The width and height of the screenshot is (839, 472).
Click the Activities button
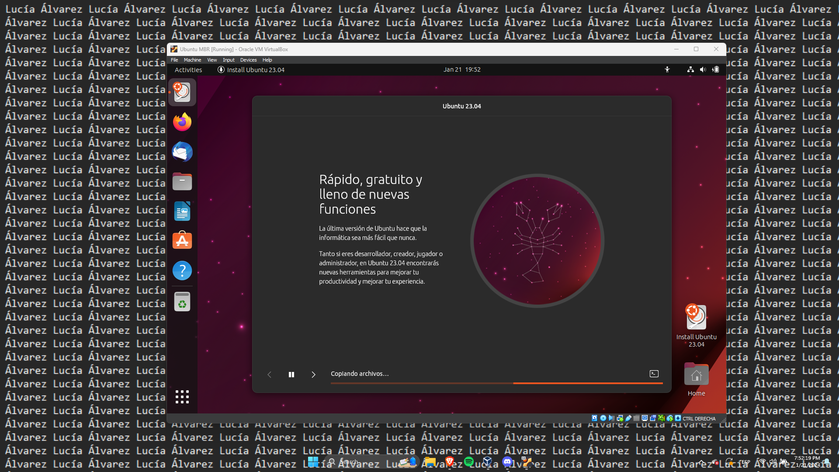point(188,70)
